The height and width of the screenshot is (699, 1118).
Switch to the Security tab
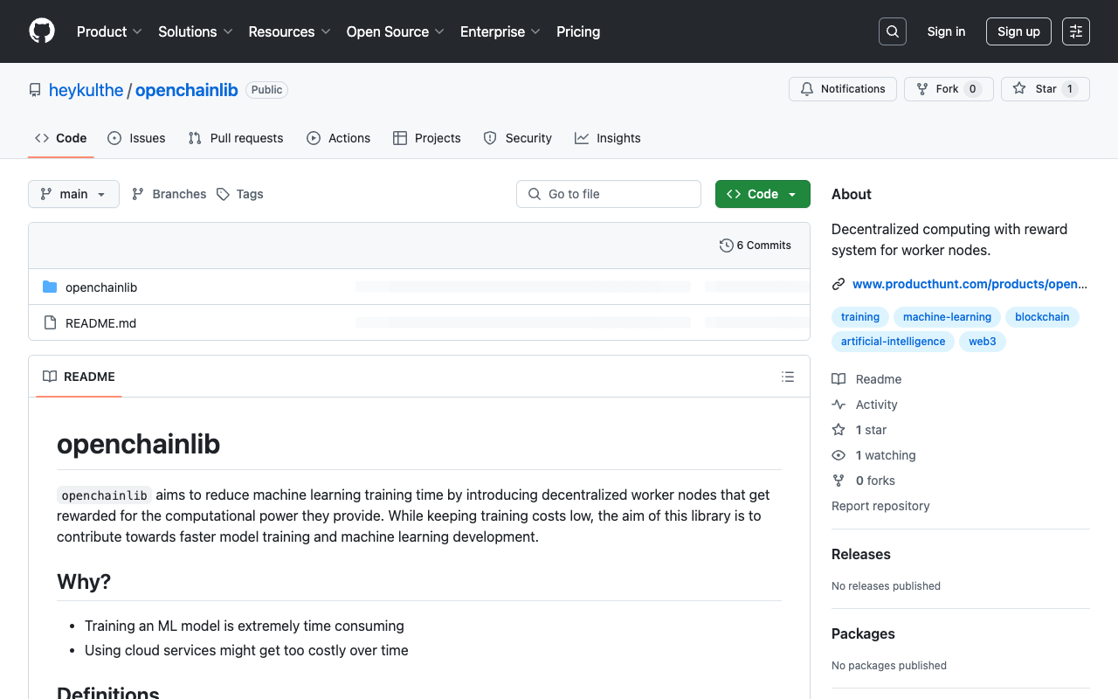point(518,138)
